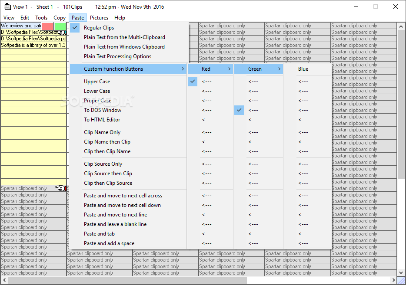Assign Red button to Paste and add a space row
Screen dimensions: 406x285
coord(210,244)
